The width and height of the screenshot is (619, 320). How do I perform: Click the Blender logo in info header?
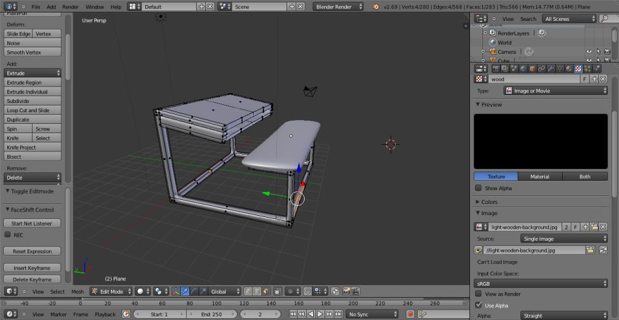coord(376,7)
